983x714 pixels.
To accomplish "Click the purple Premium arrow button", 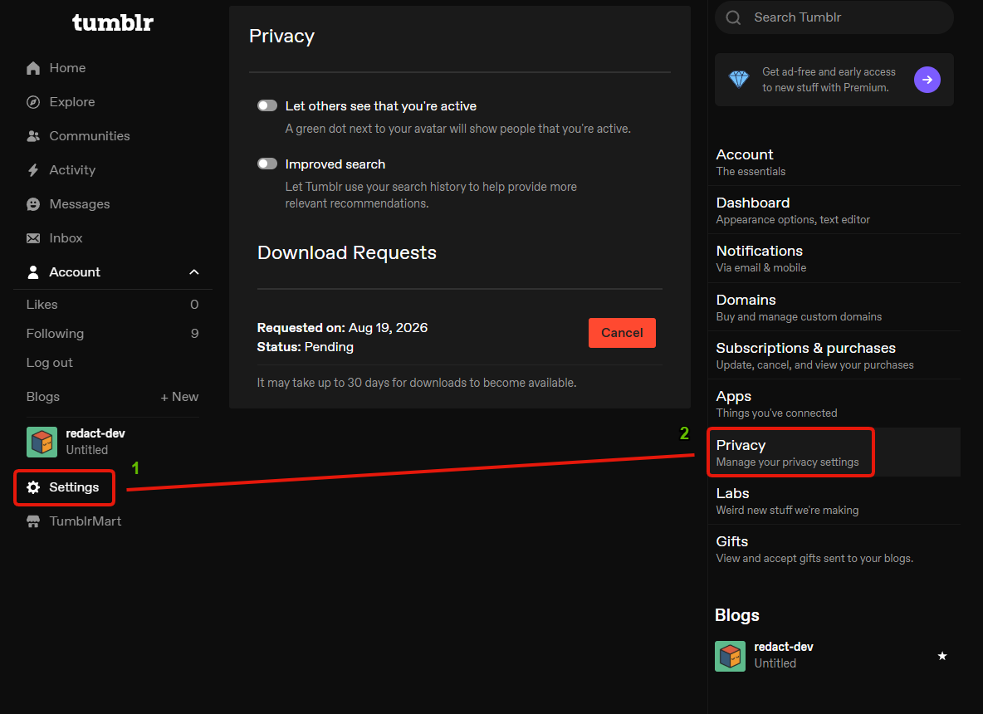I will (927, 80).
